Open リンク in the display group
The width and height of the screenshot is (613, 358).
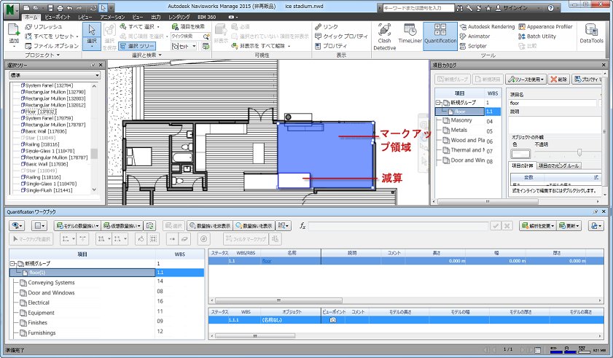coord(327,26)
